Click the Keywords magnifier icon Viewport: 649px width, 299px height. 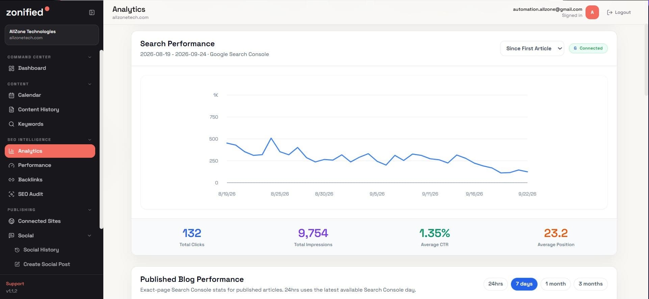[x=11, y=124]
